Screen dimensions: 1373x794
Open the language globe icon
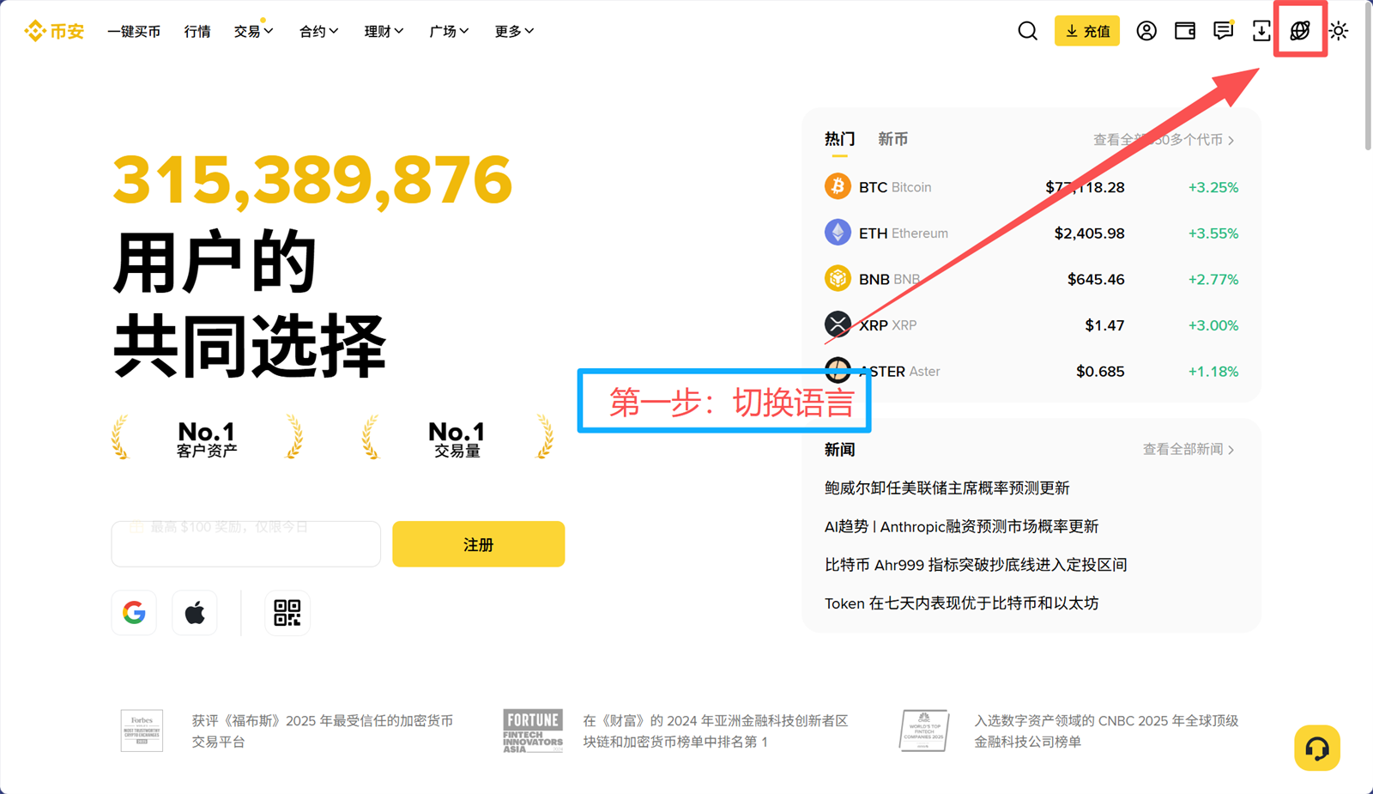(x=1300, y=31)
